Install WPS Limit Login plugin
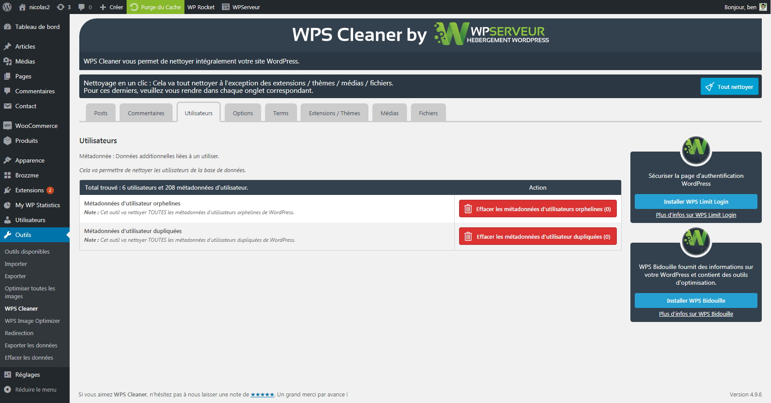This screenshot has width=771, height=403. tap(696, 201)
